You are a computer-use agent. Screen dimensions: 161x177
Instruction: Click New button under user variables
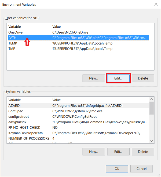point(94,78)
